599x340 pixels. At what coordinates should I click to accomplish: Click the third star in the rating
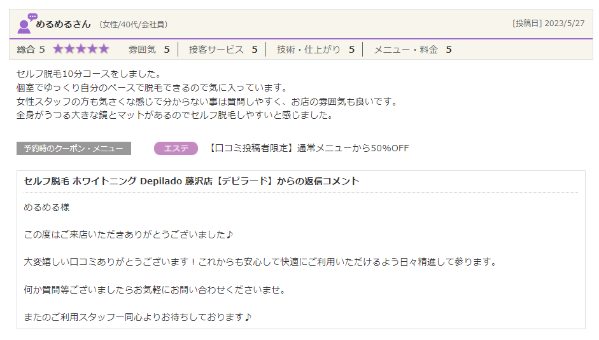click(81, 49)
